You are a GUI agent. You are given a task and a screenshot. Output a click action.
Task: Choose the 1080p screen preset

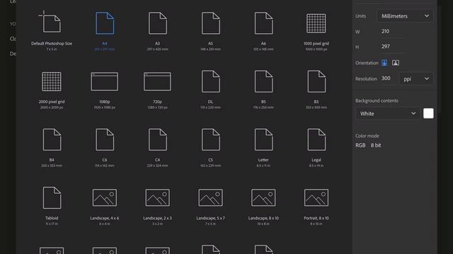pos(105,90)
